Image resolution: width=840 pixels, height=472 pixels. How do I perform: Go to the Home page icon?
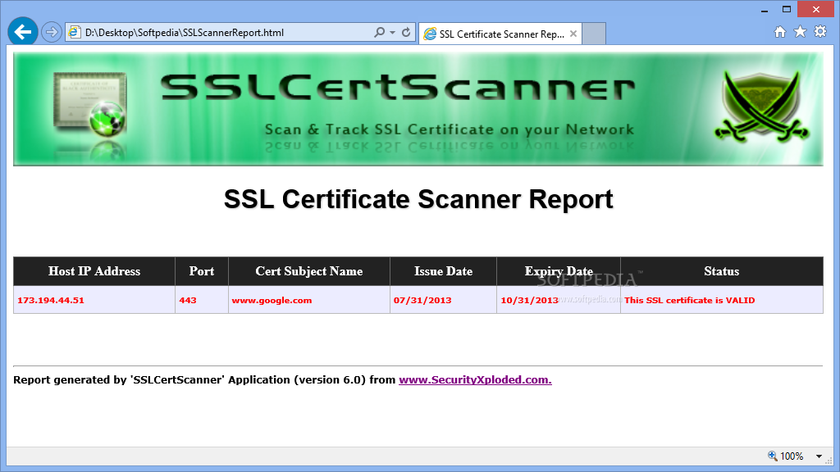tap(780, 32)
